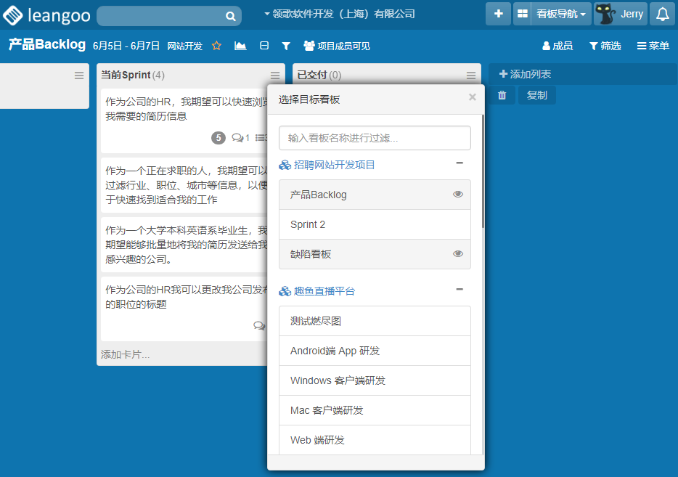678x477 pixels.
Task: Click the notification bell icon
Action: 661,14
